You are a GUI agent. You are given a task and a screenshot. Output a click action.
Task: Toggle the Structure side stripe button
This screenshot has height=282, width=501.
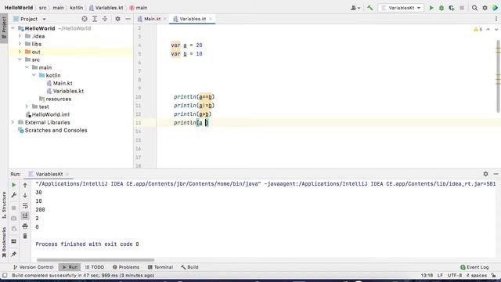(4, 205)
